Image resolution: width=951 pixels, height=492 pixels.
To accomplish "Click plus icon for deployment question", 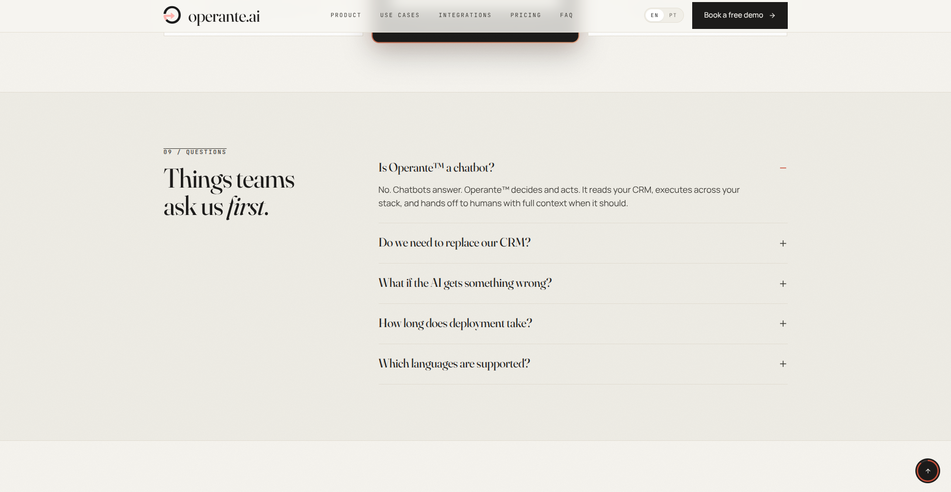I will [x=783, y=324].
